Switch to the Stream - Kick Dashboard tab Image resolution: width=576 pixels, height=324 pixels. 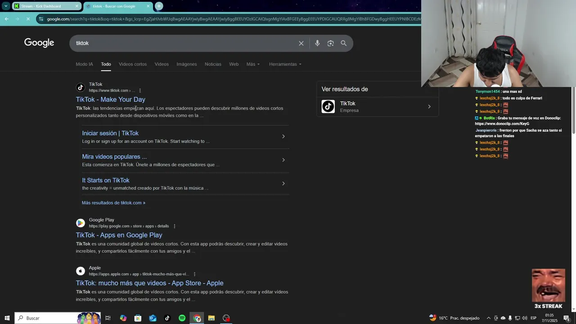coord(40,6)
